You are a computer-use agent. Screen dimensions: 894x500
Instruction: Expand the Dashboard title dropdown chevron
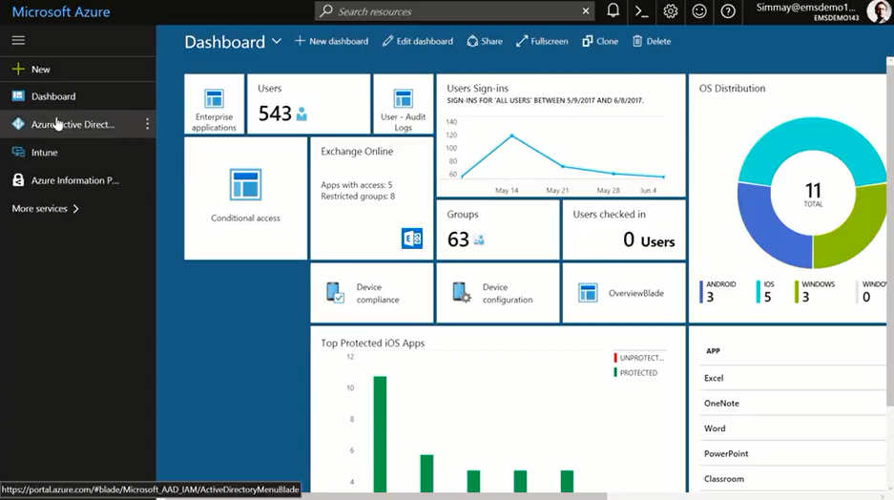(277, 41)
